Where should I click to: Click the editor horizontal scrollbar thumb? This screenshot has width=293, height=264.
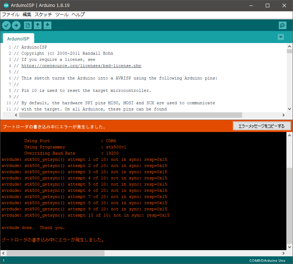pyautogui.click(x=131, y=115)
